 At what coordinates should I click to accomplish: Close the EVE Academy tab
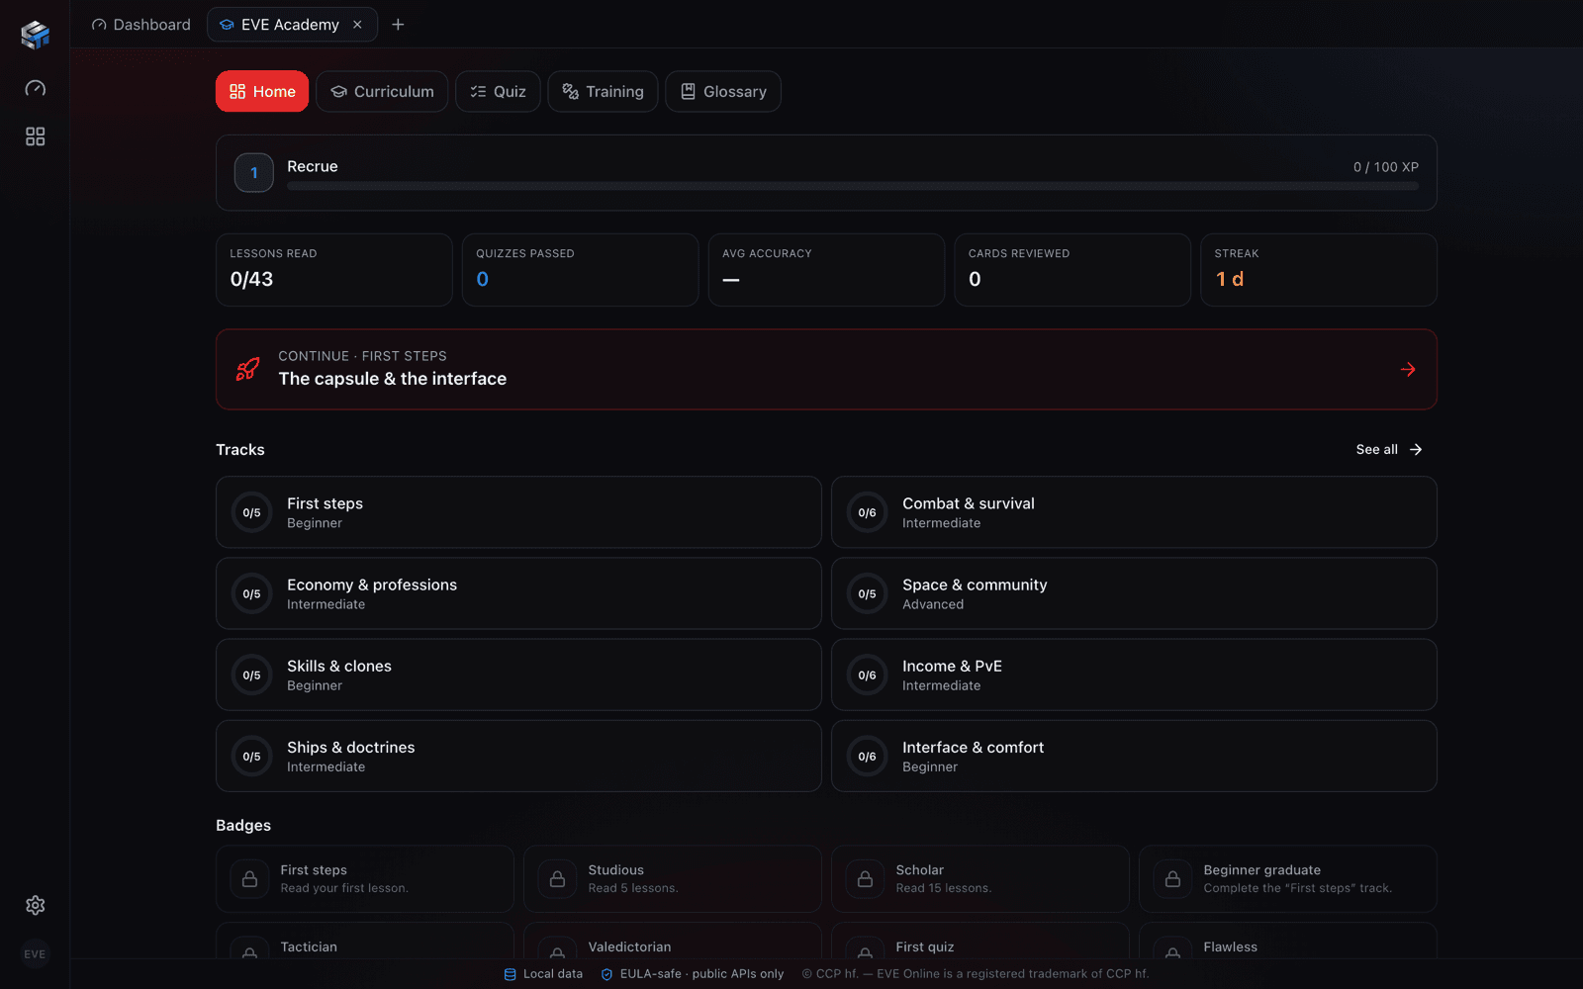click(x=357, y=25)
